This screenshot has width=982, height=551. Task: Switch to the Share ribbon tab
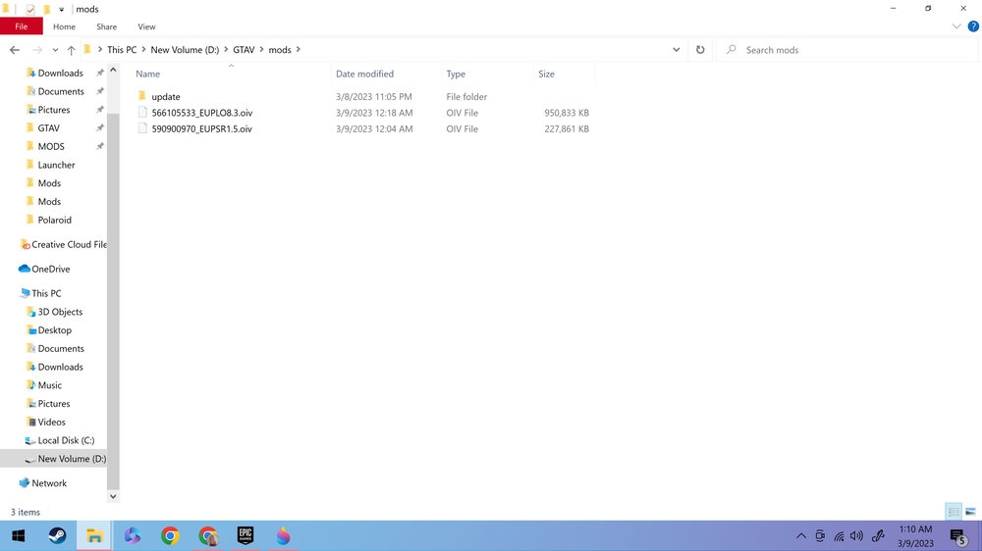(x=106, y=26)
